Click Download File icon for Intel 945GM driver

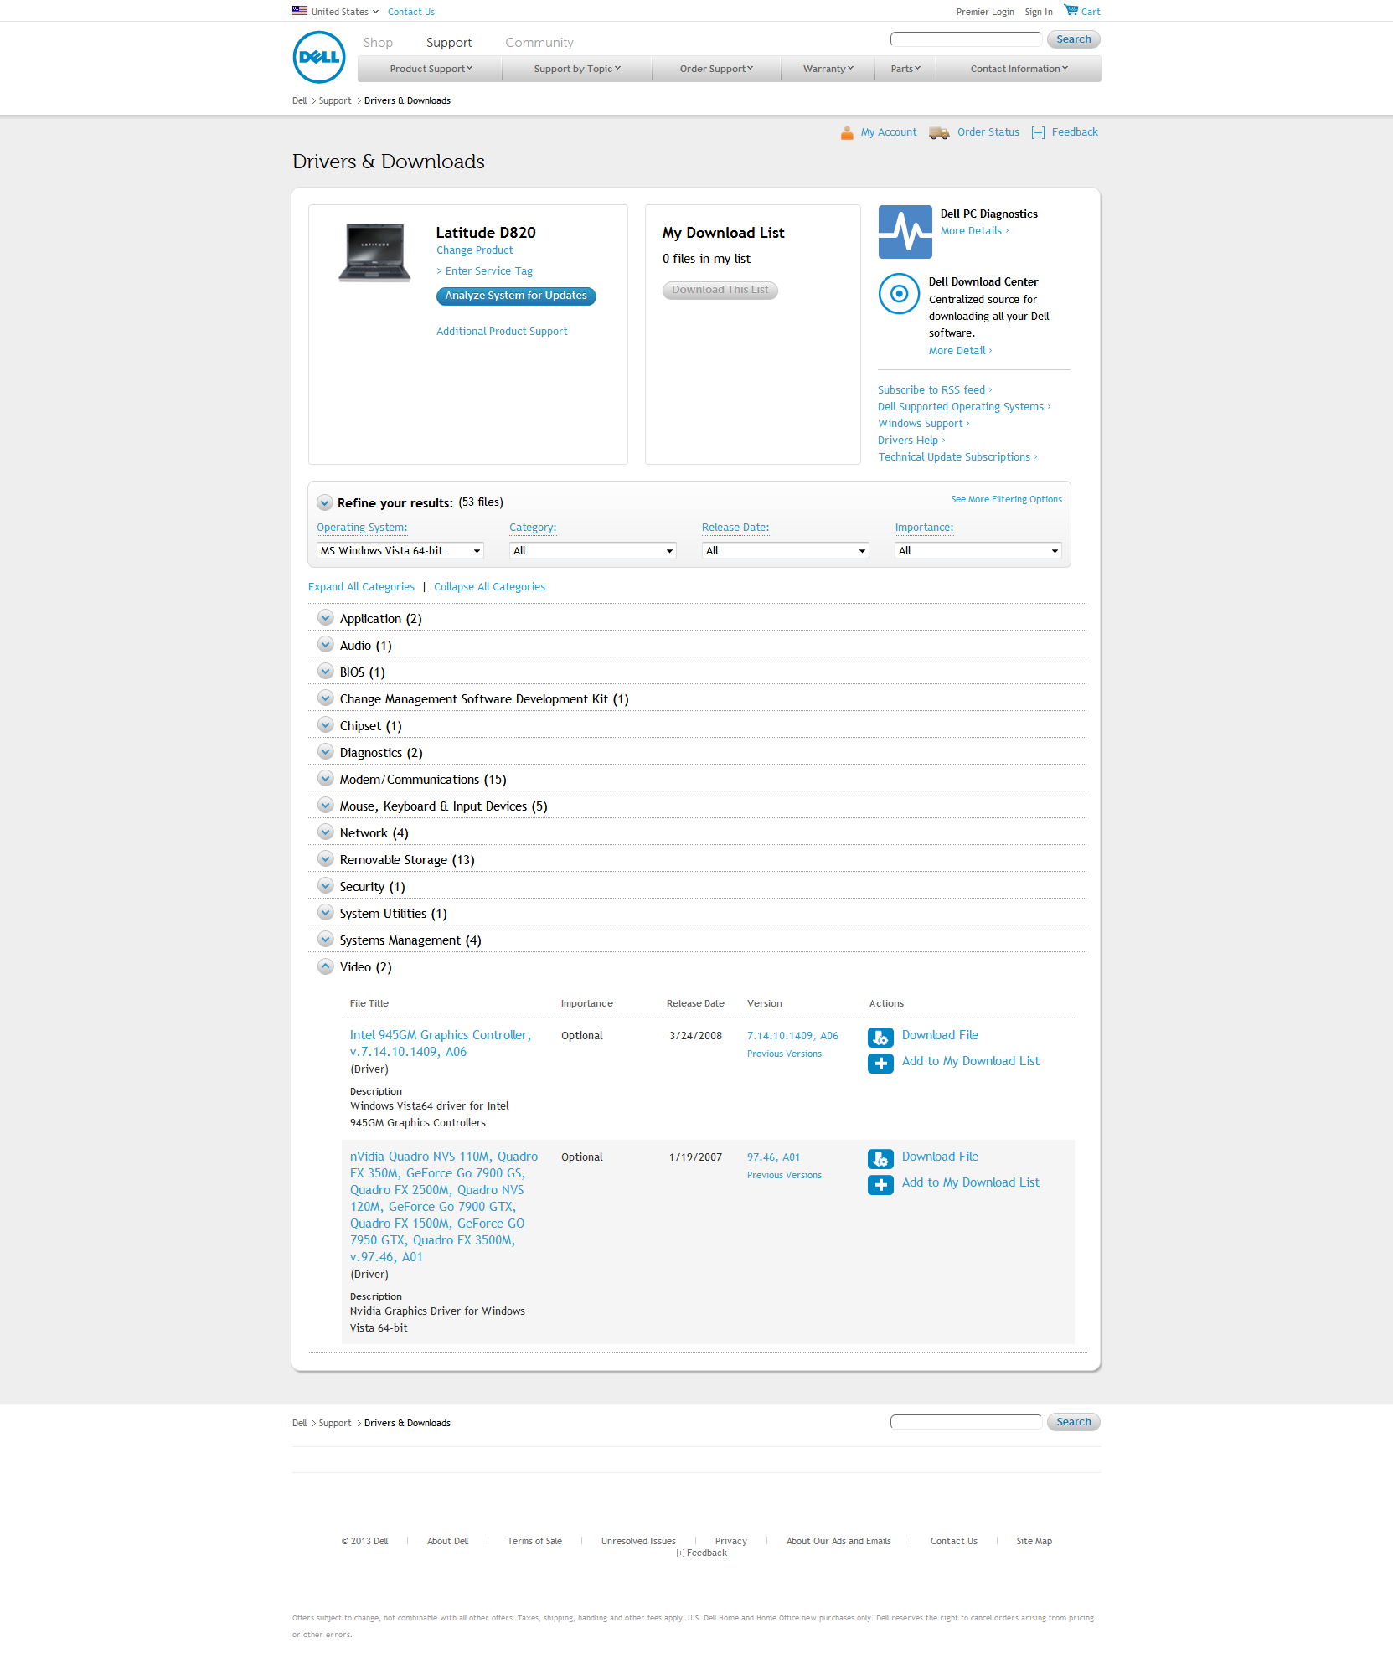pos(880,1038)
